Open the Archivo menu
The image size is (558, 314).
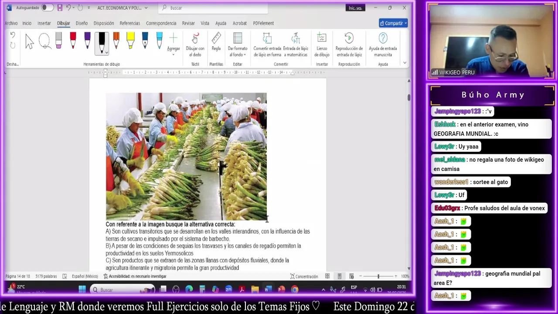click(11, 23)
